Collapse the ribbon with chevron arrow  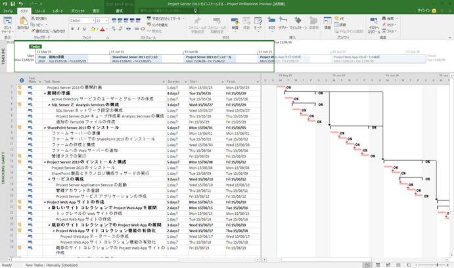(x=449, y=37)
